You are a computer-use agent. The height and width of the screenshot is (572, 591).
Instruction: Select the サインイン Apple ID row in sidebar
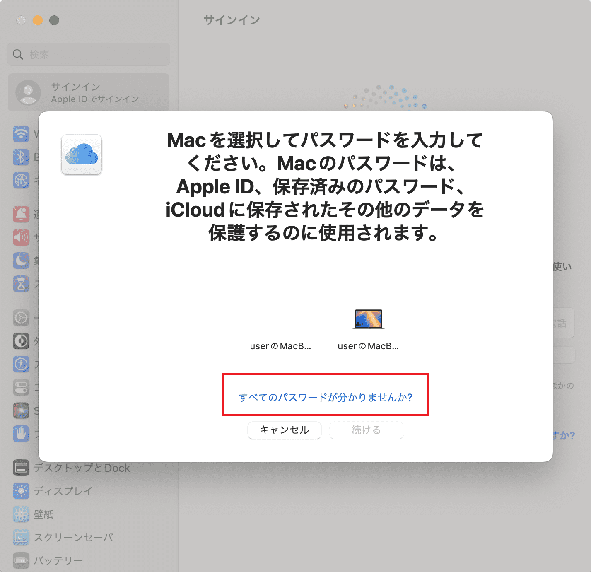[89, 92]
